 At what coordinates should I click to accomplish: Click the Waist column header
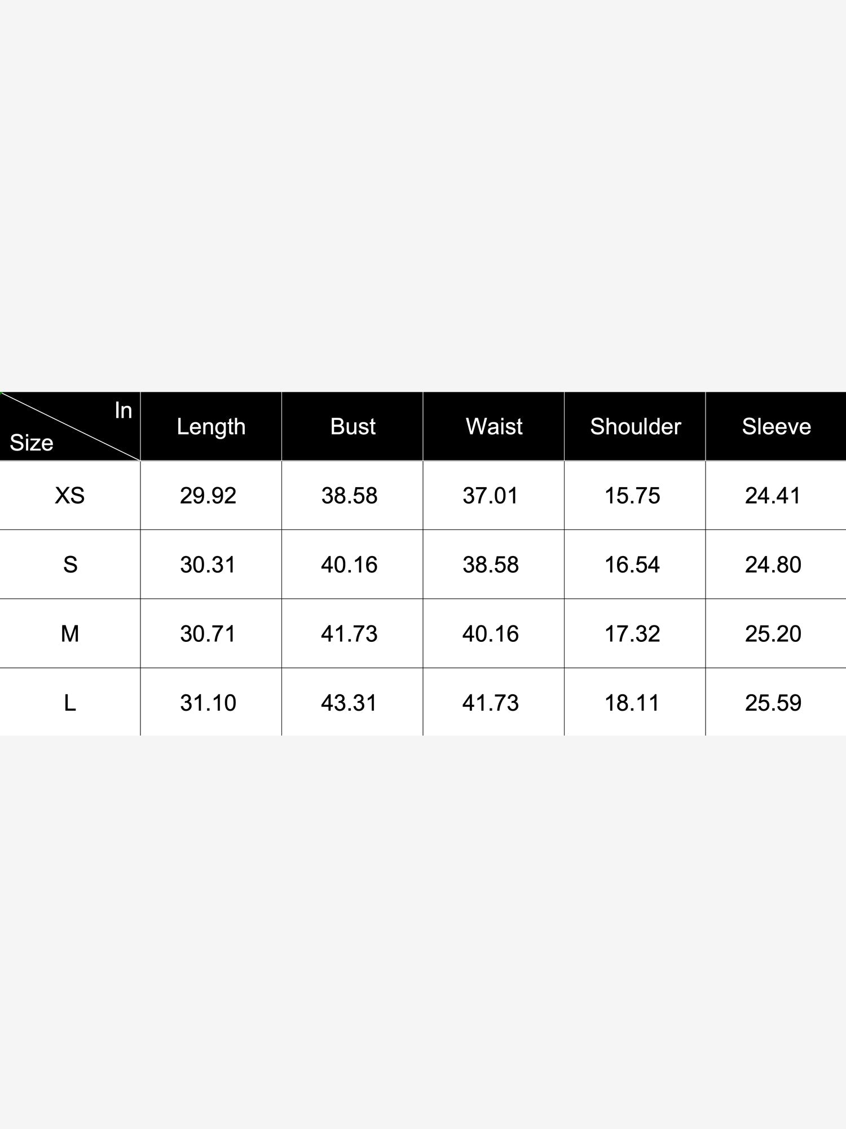tap(493, 426)
